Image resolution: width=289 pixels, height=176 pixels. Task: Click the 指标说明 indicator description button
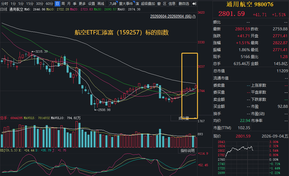[187, 151]
